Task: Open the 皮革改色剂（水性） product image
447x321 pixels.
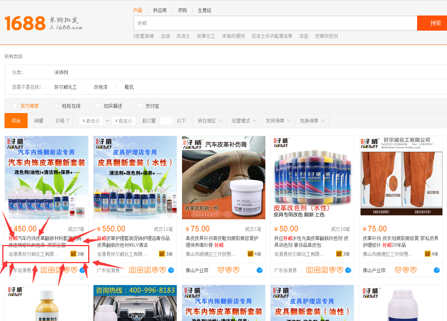Action: pos(312,178)
